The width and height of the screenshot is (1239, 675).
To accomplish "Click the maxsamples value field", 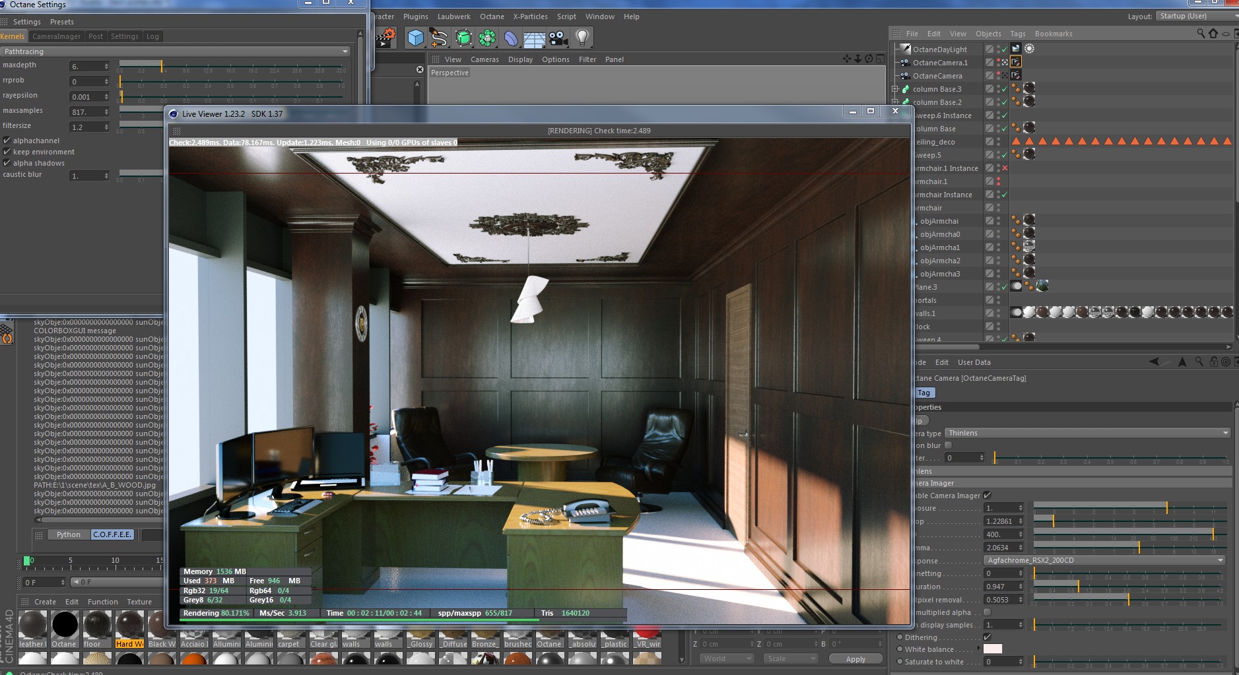I will (89, 112).
